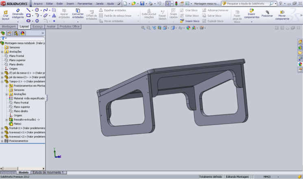
Task: Open the display style dropdown arrow
Action: 176,28
